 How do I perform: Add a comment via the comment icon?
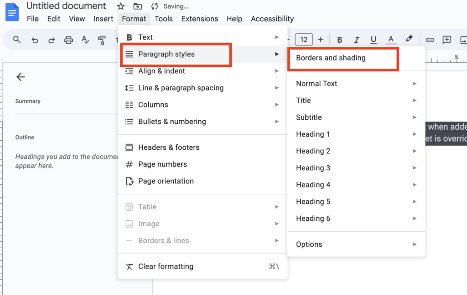[447, 40]
